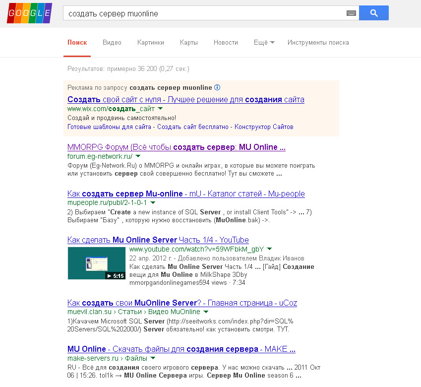
Task: Open Инструменты поиска options
Action: pos(318,43)
